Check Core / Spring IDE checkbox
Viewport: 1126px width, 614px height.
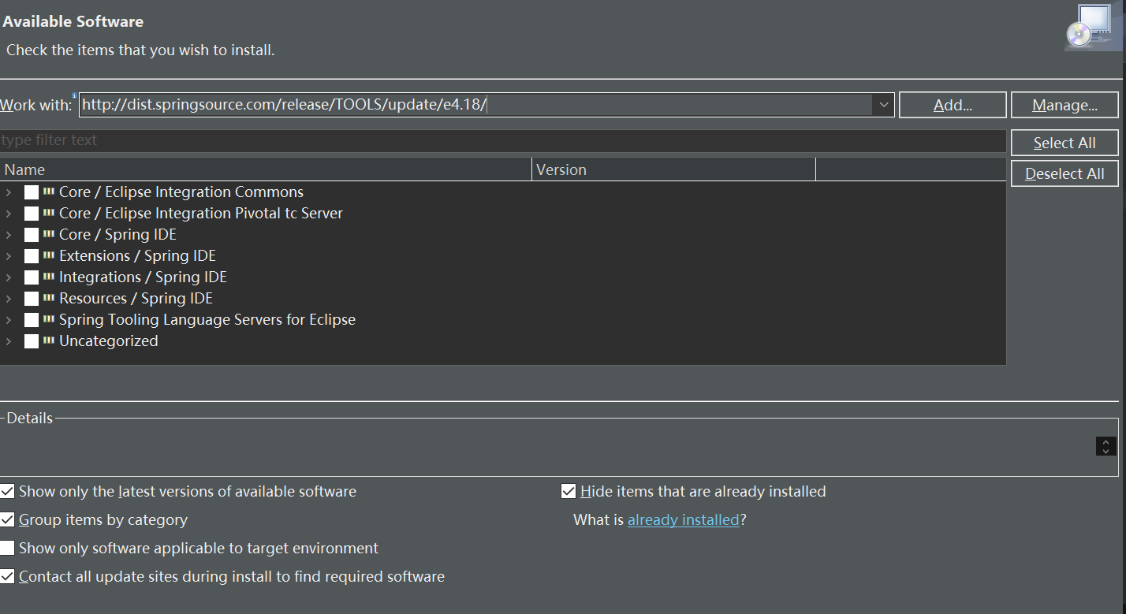point(32,235)
